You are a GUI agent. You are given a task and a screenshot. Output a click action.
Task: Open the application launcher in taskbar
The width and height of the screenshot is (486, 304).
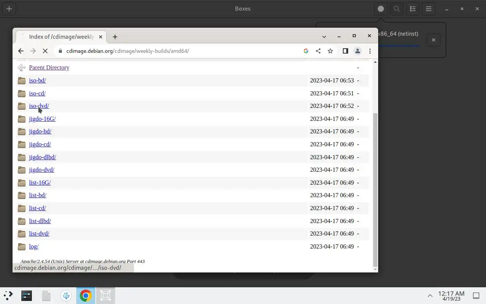tap(8, 295)
